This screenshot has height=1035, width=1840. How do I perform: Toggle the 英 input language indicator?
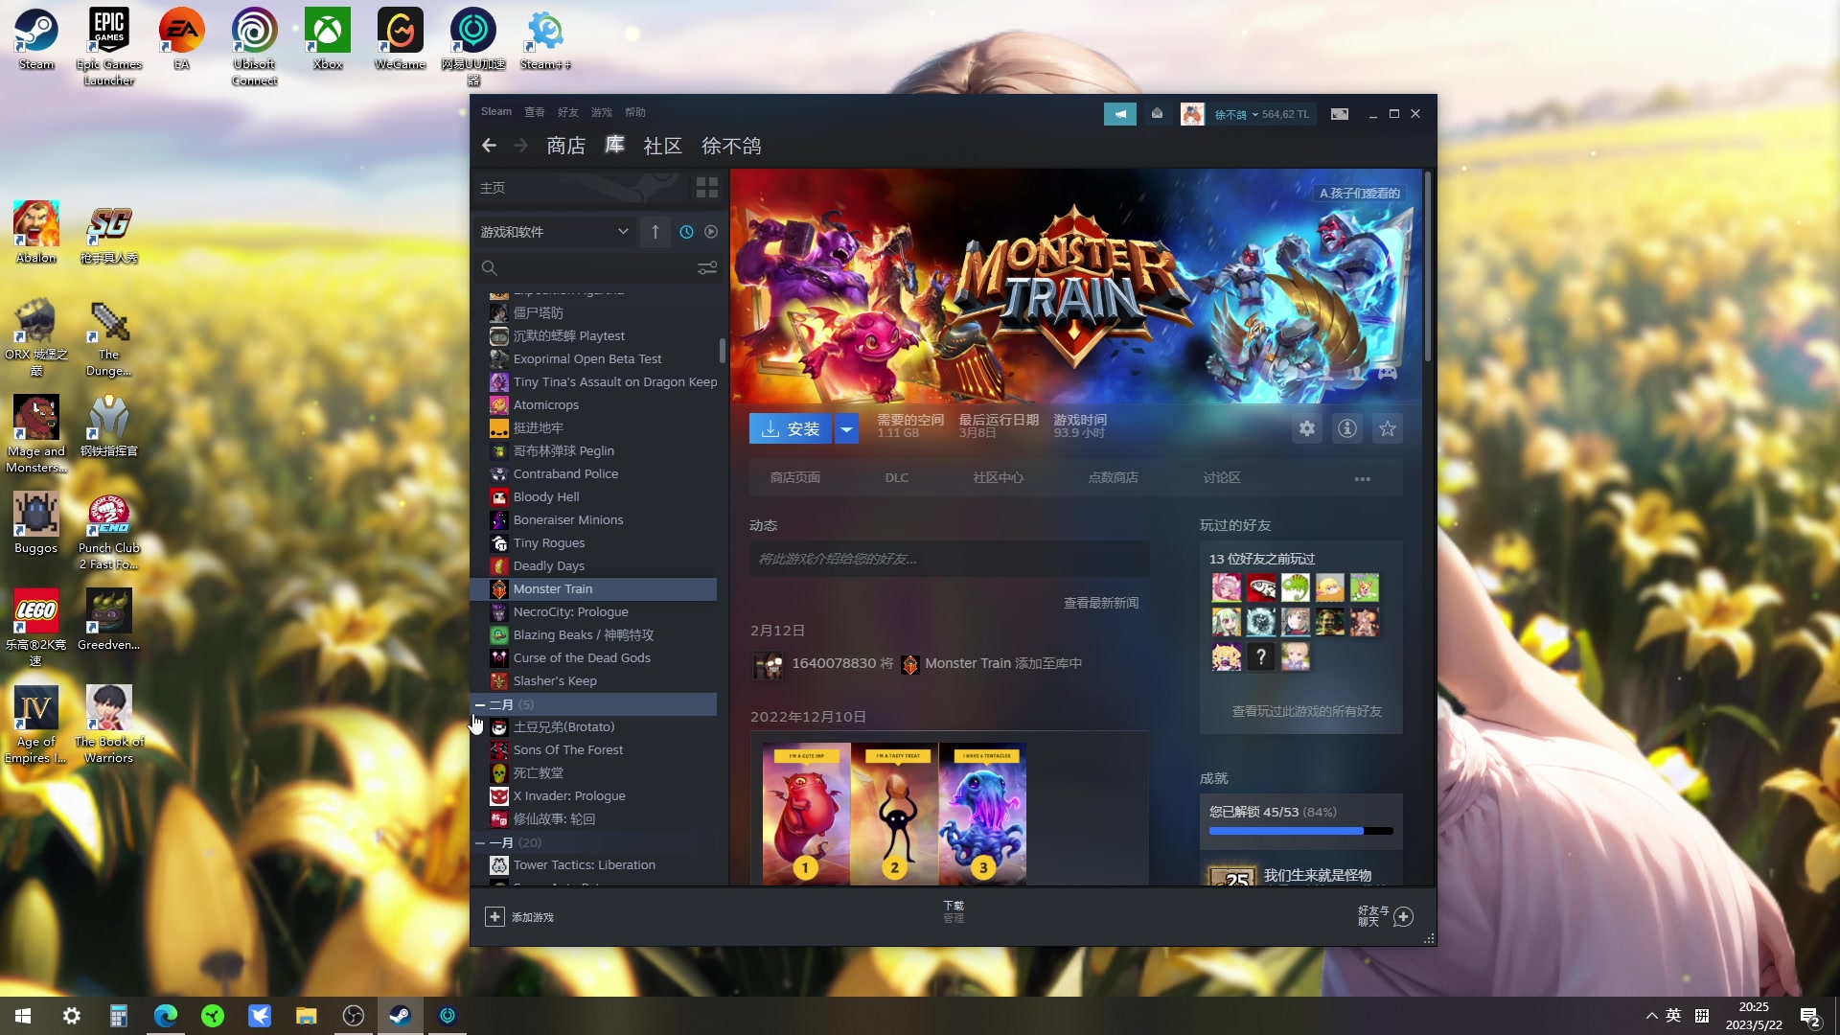tap(1673, 1016)
